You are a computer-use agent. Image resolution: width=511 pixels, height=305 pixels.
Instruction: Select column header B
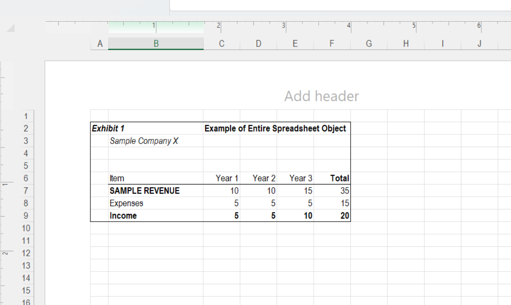tap(156, 43)
